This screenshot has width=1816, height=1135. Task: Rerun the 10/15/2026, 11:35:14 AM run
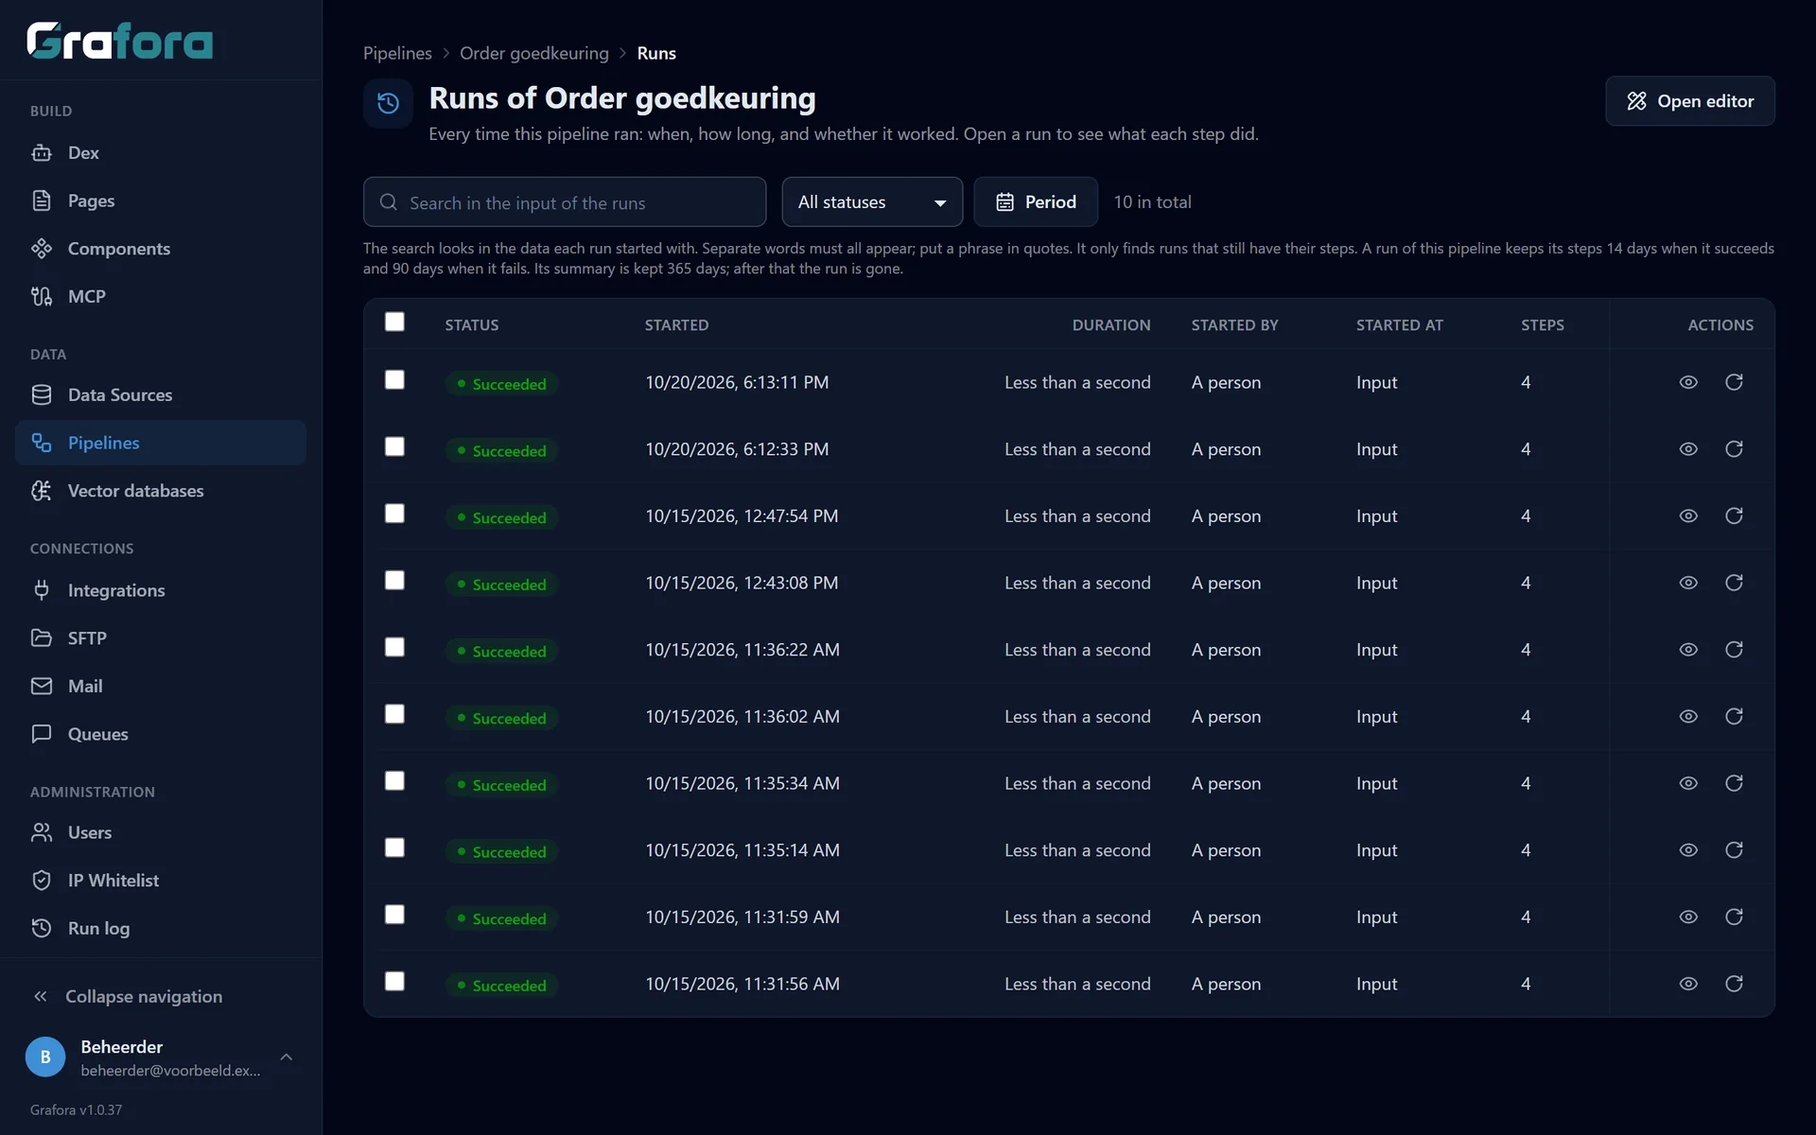1734,850
